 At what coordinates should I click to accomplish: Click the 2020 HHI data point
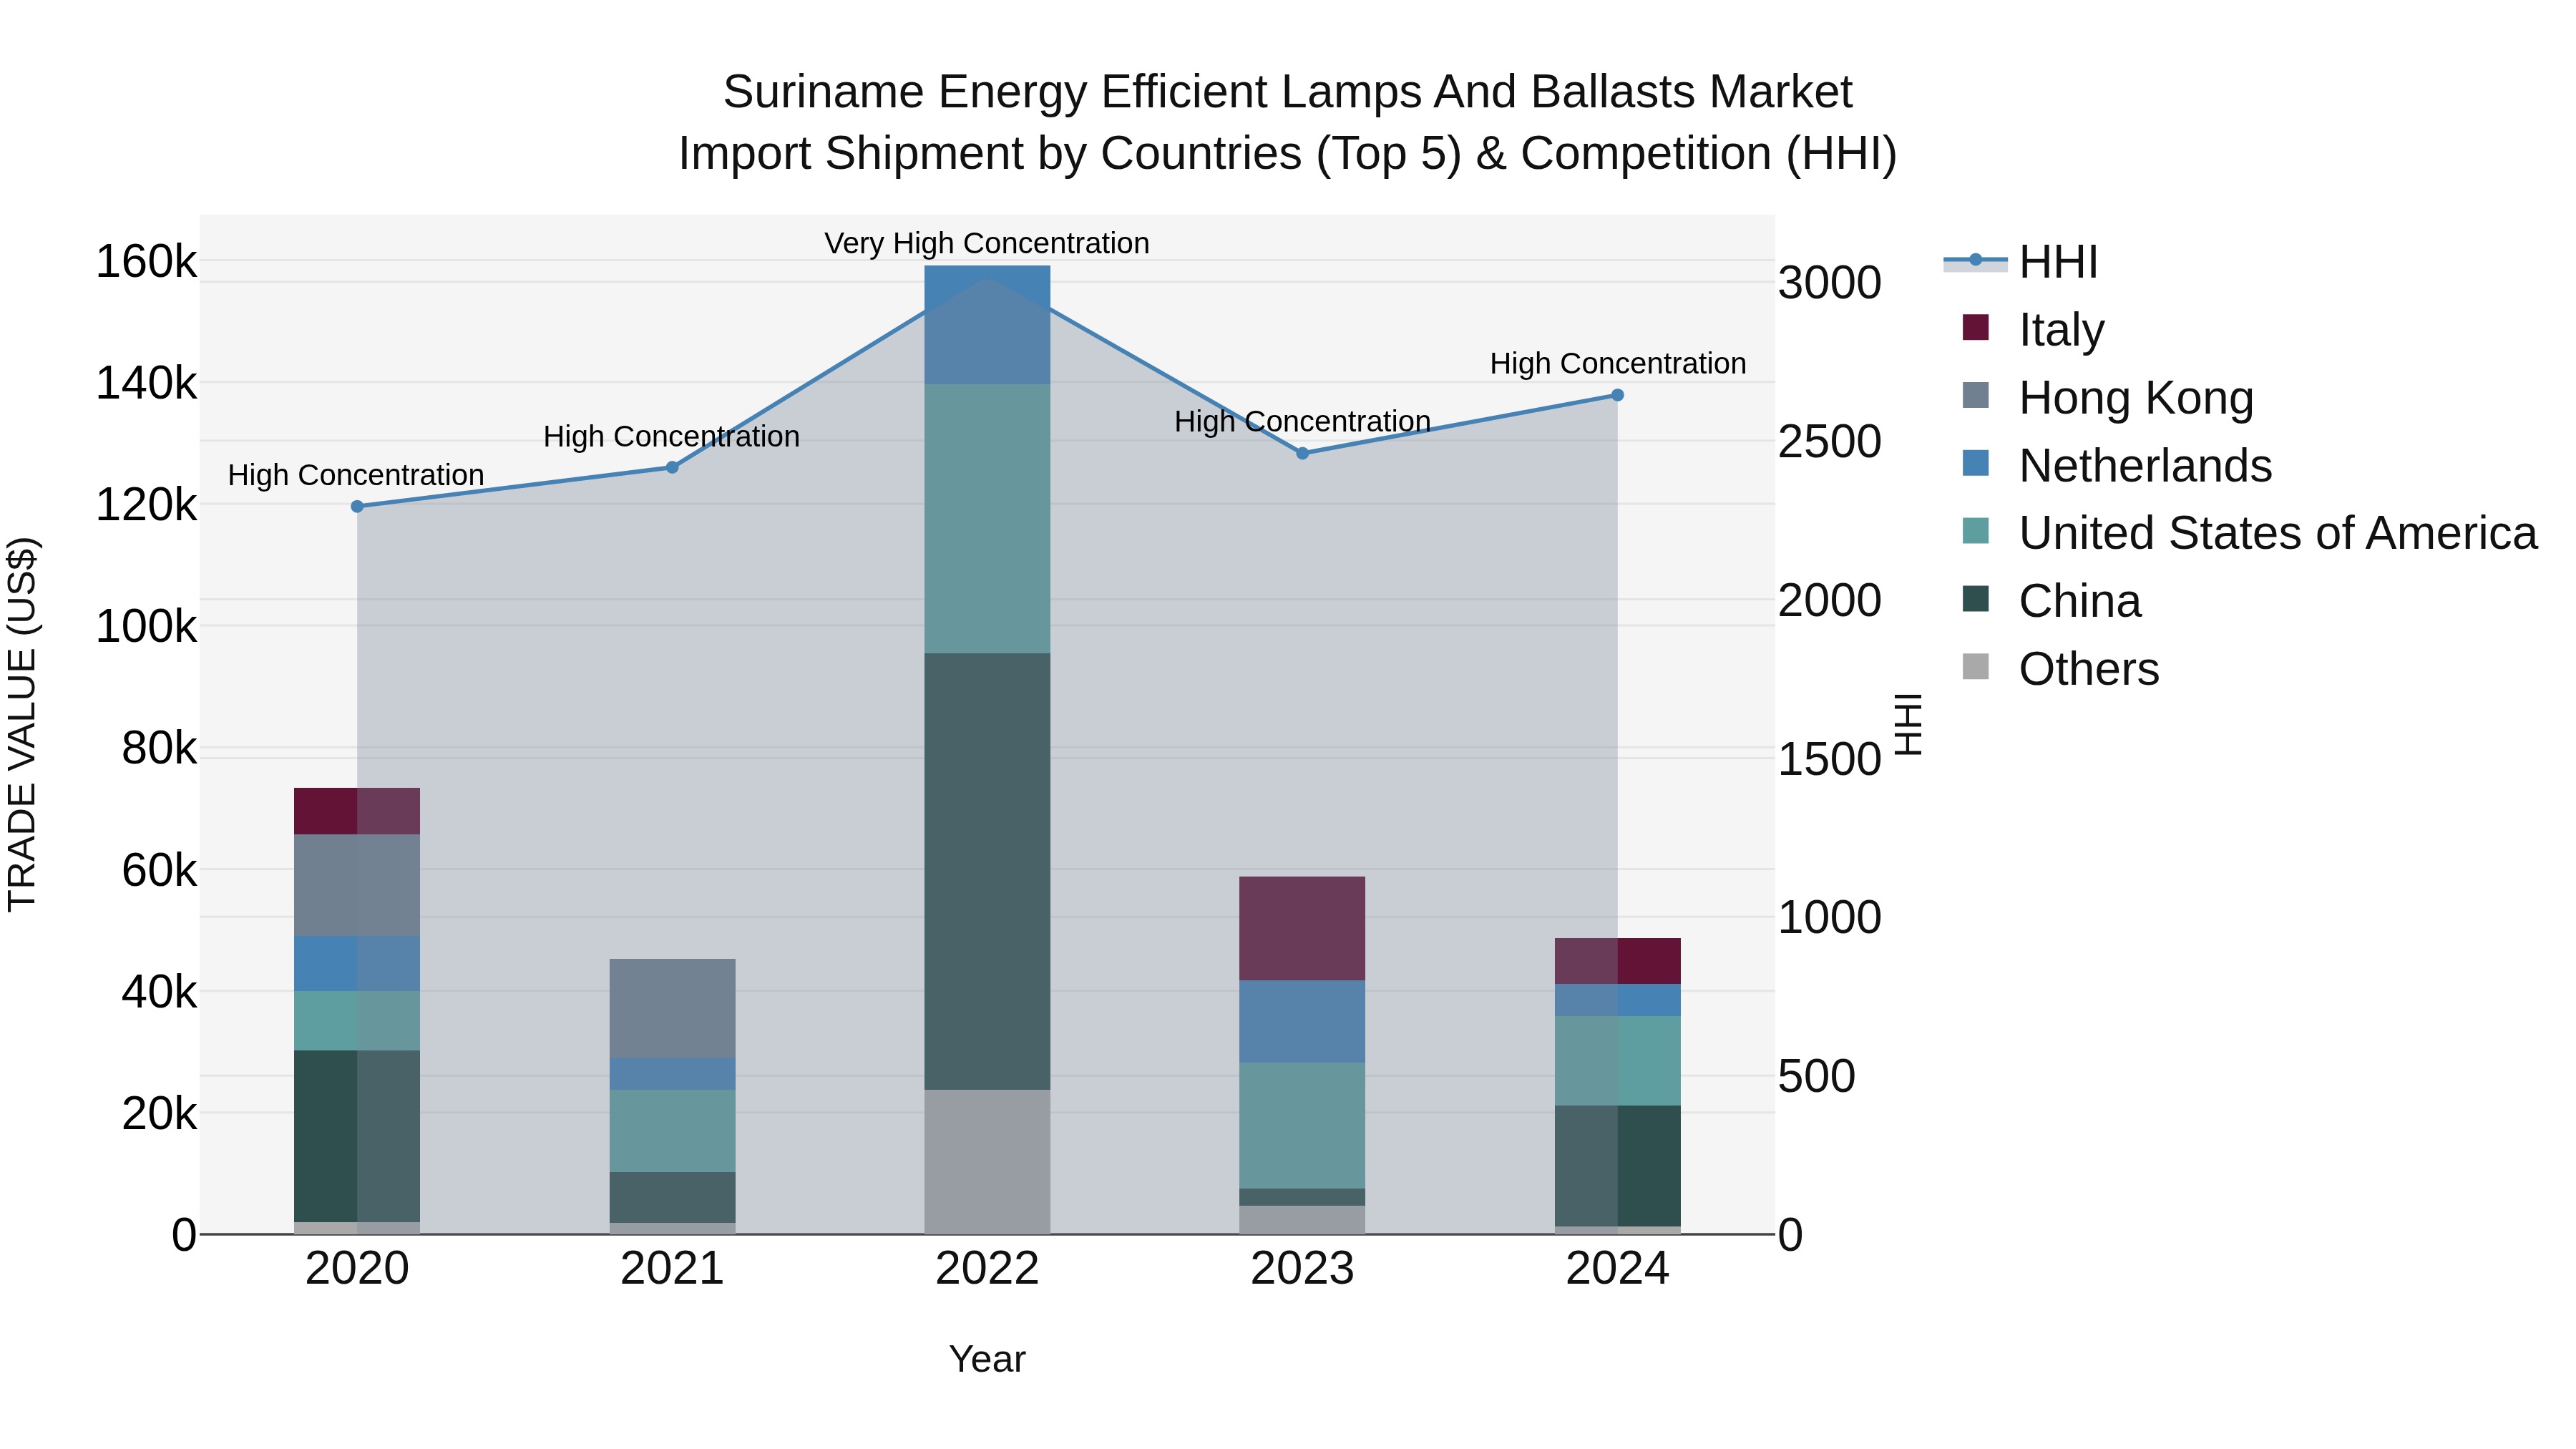(357, 506)
